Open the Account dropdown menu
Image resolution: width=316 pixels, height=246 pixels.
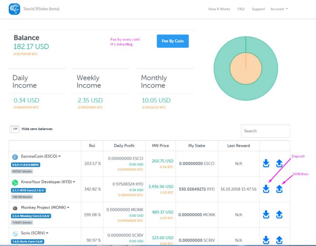[279, 9]
